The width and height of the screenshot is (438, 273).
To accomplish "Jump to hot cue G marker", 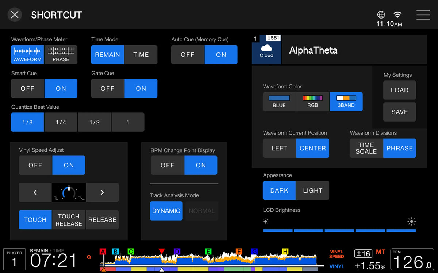I will click(254, 252).
